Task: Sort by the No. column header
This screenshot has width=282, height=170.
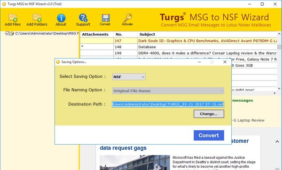Action: coord(125,34)
